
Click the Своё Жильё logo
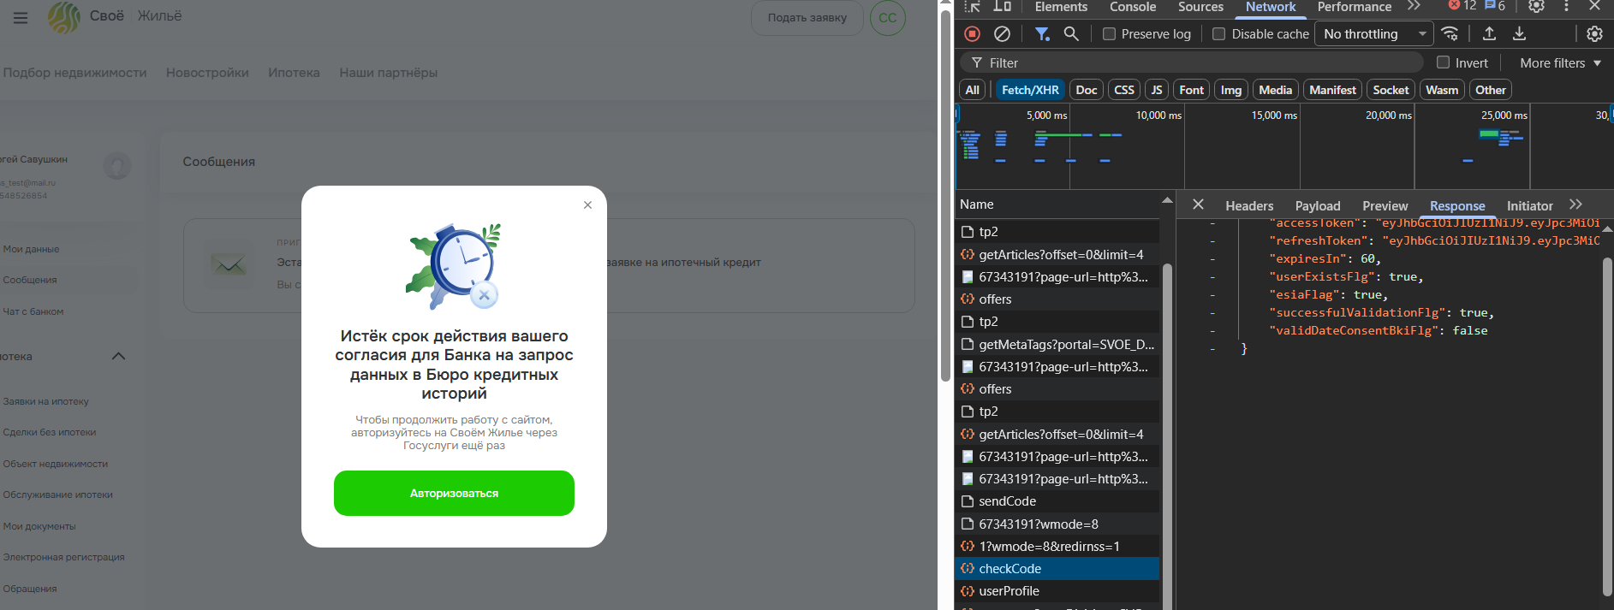click(115, 16)
